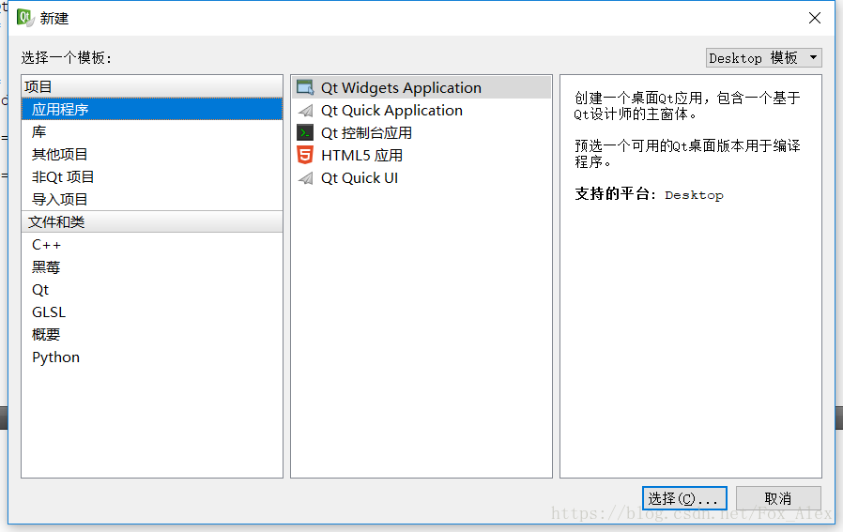
Task: Click the 取消 button
Action: click(778, 498)
